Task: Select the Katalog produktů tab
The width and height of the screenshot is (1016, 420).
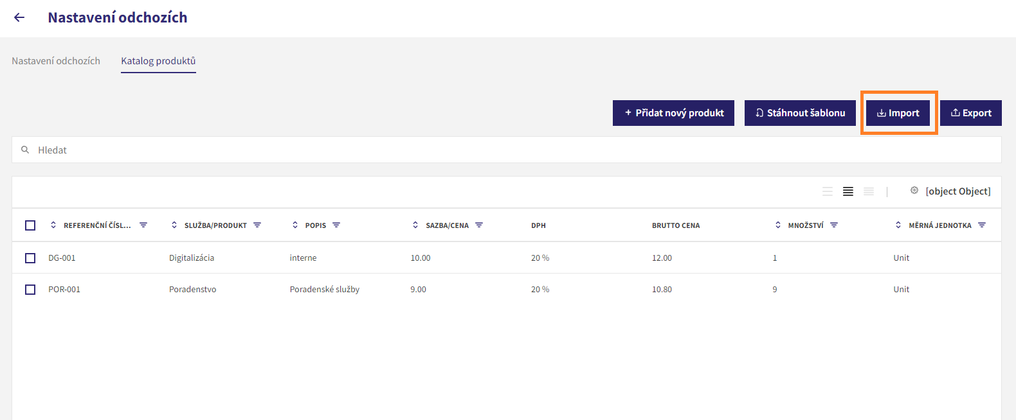Action: [x=158, y=61]
